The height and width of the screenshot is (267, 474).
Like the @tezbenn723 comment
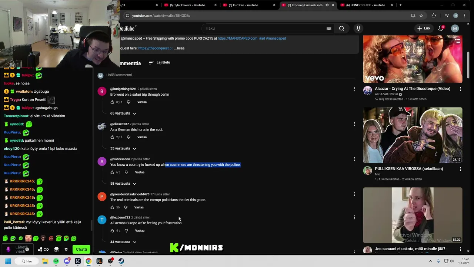(112, 231)
